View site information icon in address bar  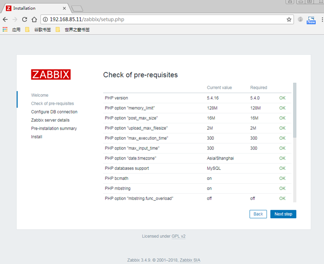click(x=45, y=19)
